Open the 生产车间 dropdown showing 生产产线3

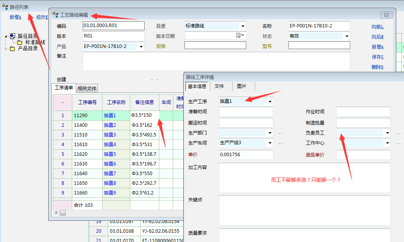click(x=269, y=143)
